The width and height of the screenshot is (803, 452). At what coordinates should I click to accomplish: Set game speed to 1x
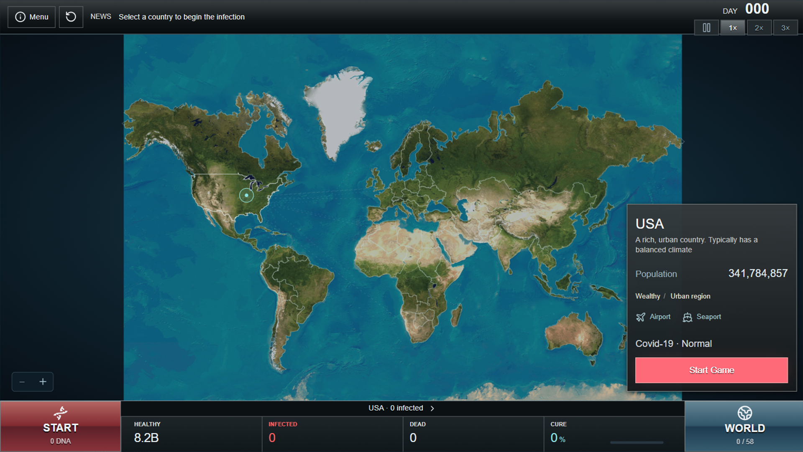(733, 28)
